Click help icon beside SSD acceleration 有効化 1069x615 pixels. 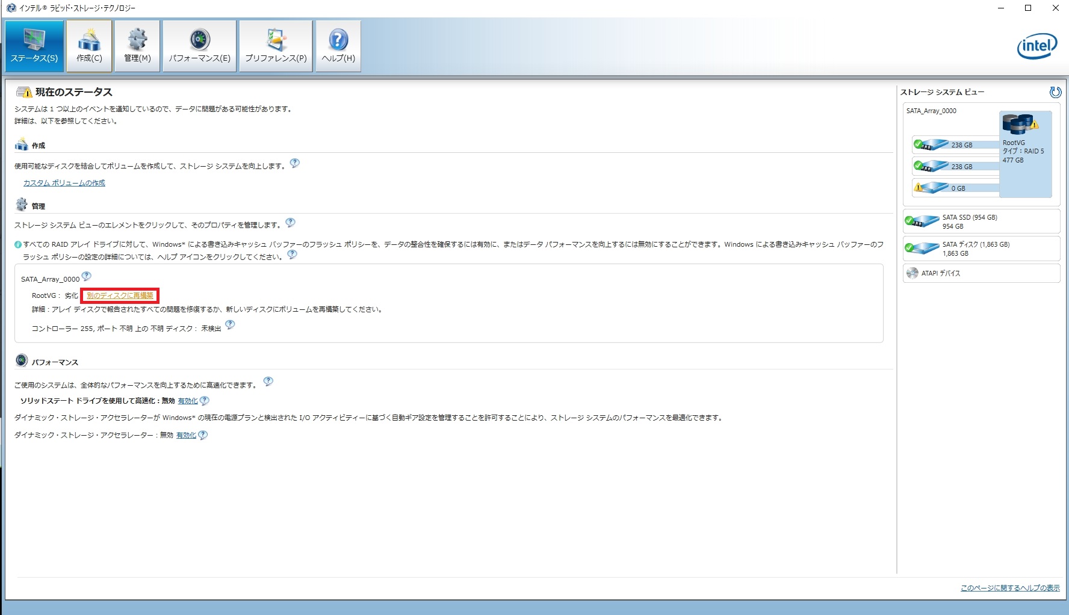205,401
